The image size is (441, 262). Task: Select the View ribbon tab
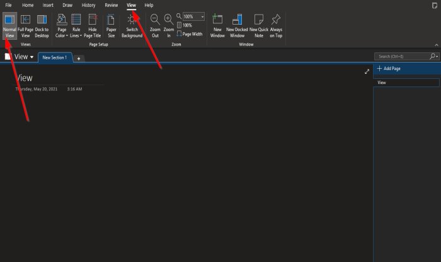[131, 5]
